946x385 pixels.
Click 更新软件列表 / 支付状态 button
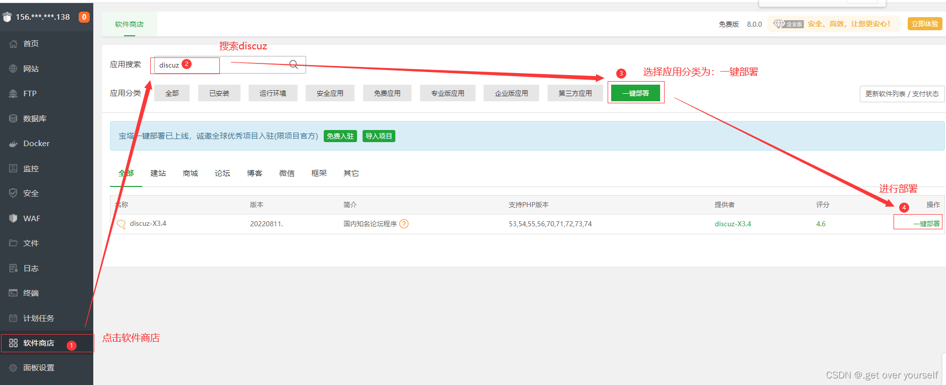point(902,94)
